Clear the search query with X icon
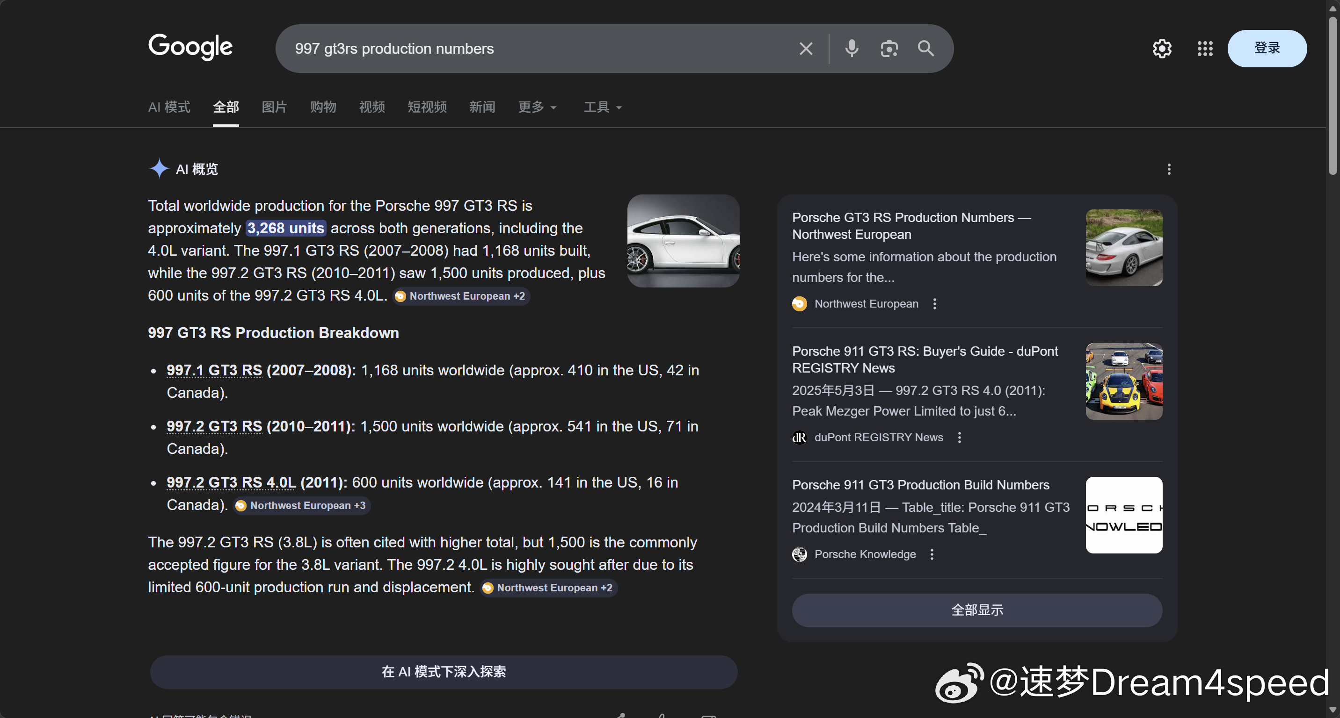 point(806,49)
